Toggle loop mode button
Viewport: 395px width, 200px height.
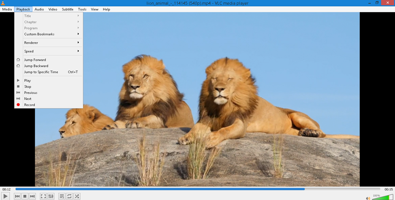coord(69,196)
